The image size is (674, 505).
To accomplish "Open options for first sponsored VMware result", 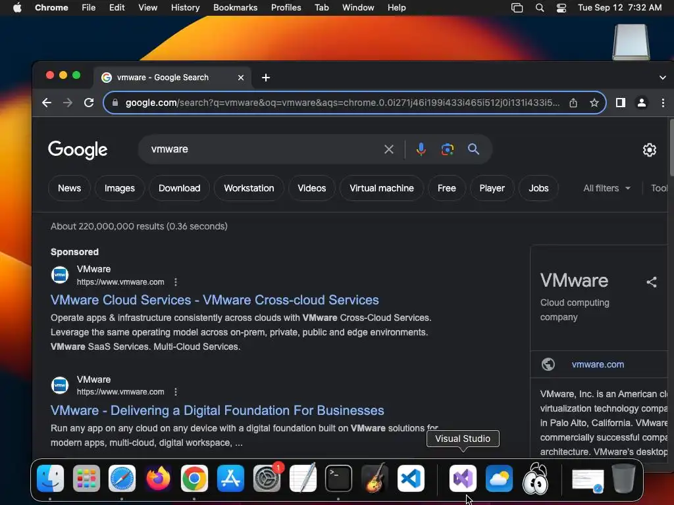I will 175,282.
